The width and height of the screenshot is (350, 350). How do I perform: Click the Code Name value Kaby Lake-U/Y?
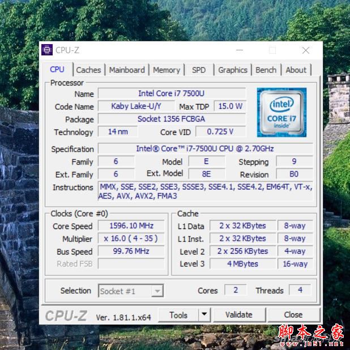tap(136, 106)
